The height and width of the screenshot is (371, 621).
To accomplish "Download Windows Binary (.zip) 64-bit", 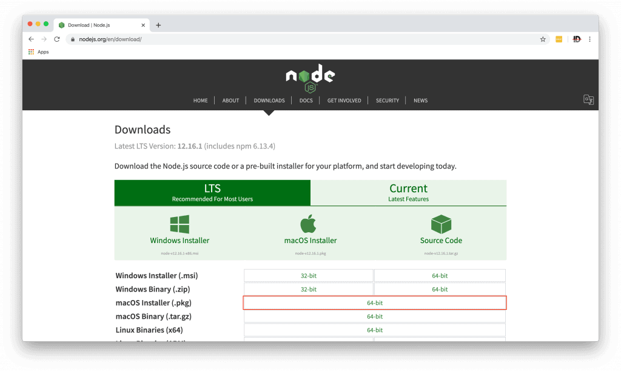I will pyautogui.click(x=440, y=289).
